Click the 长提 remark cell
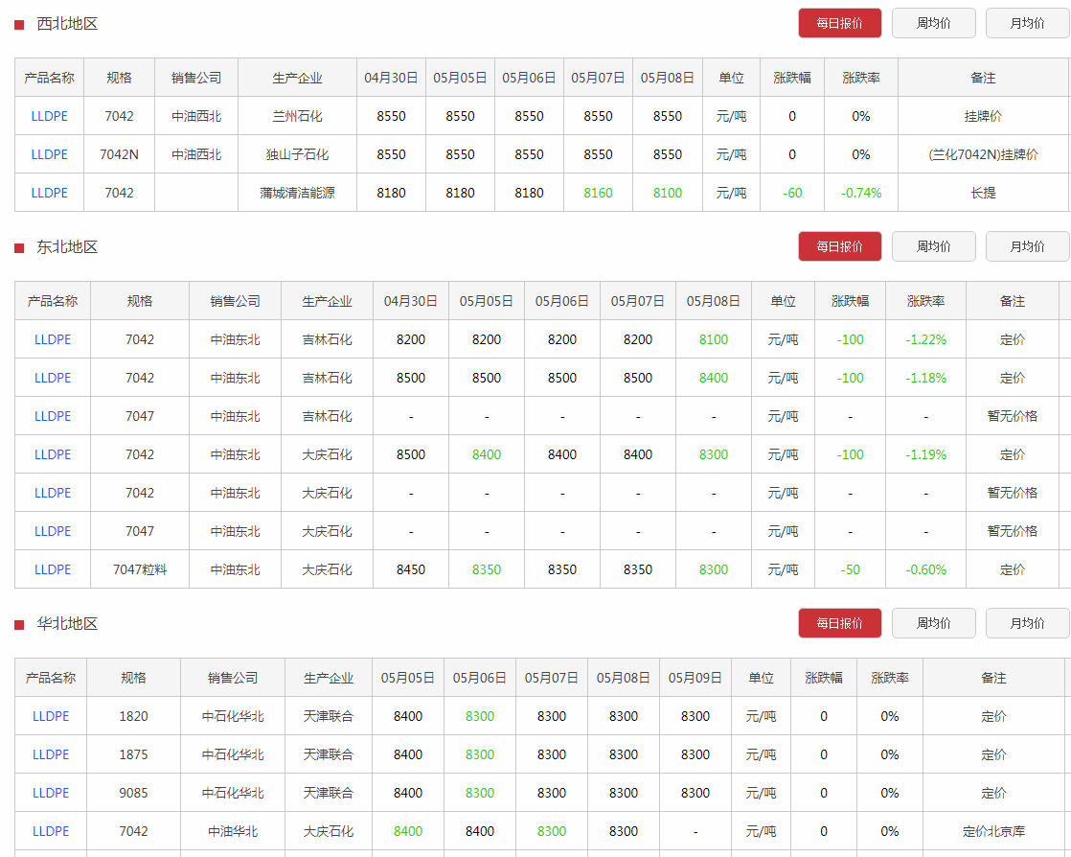1071x857 pixels. [x=983, y=193]
